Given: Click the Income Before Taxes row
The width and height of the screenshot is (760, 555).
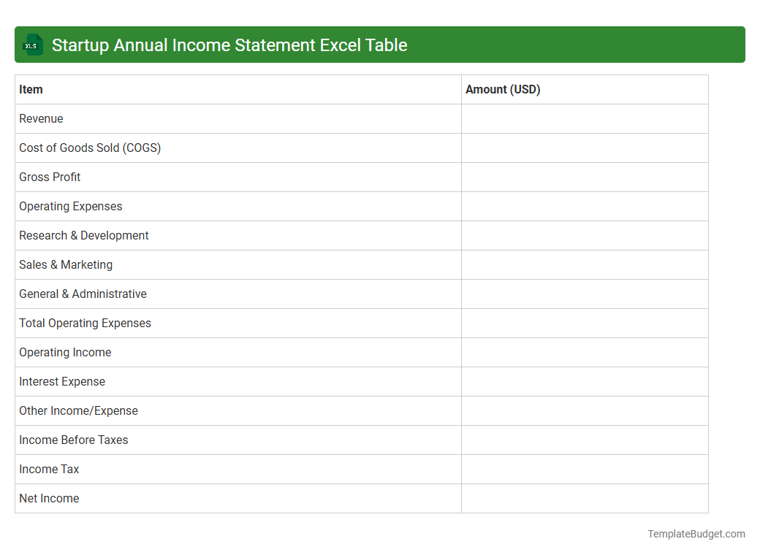Looking at the screenshot, I should pos(73,440).
